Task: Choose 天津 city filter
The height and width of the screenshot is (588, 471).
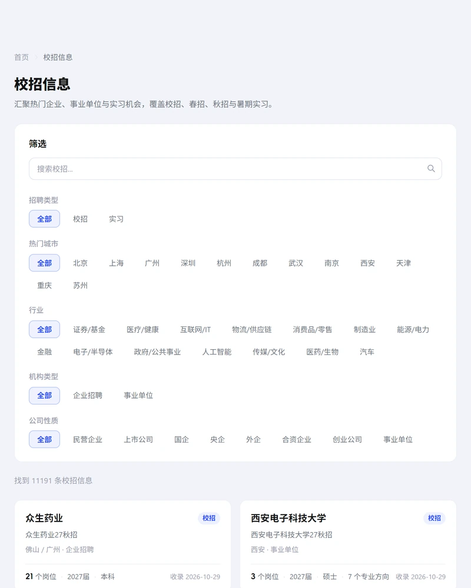Action: tap(403, 263)
